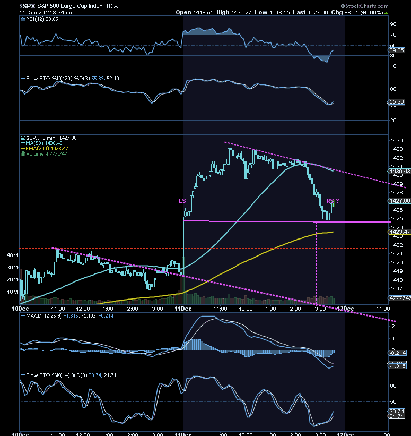Click the $SPX price series legend icon
Viewport: 411px width, 436px height.
[x=23, y=138]
